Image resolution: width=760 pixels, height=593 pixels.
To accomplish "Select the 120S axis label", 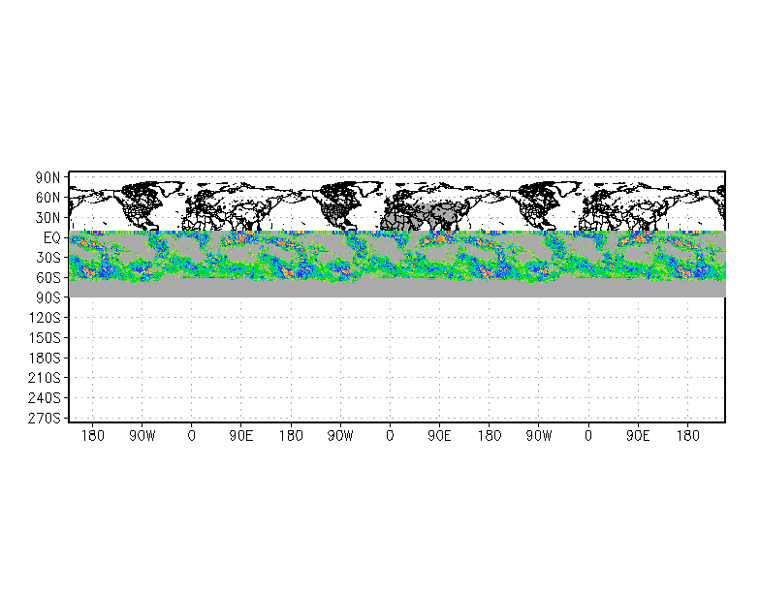I will (x=45, y=318).
